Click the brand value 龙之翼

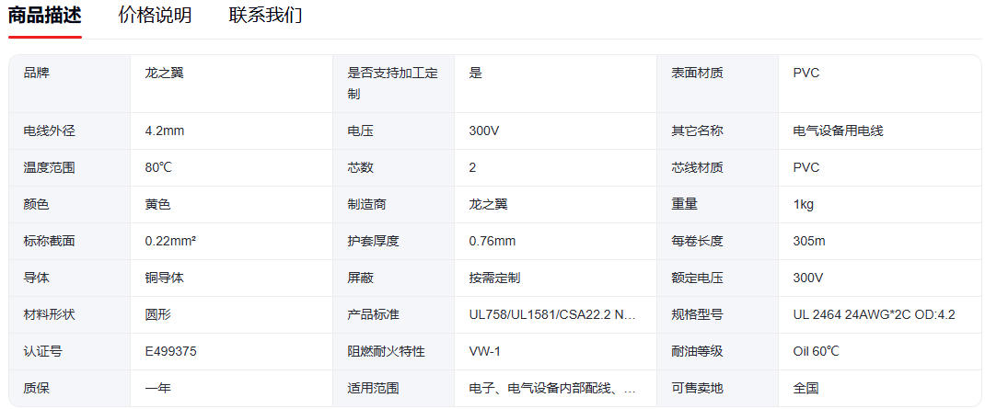click(x=164, y=73)
